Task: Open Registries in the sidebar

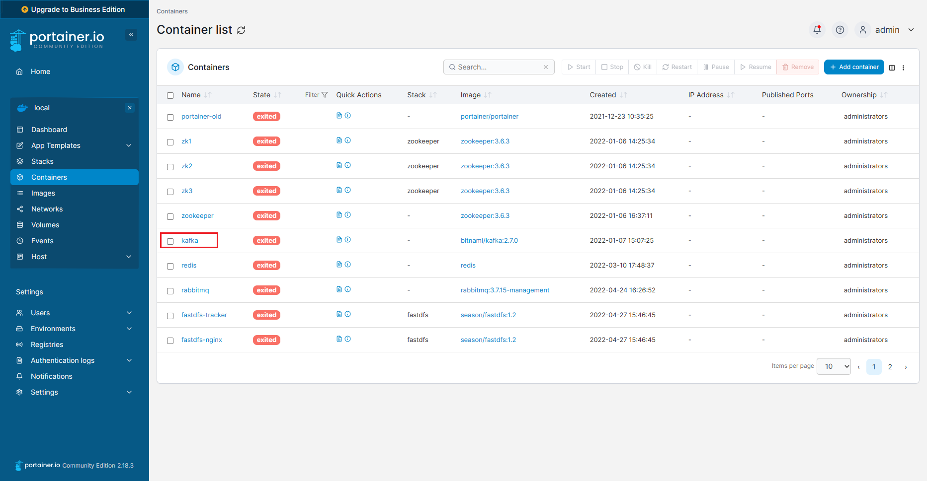Action: click(47, 344)
